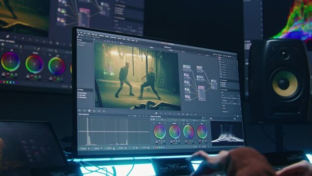The image size is (312, 176).
Task: Adjust the Gain color wheel on front monitor
Action: click(x=188, y=132)
